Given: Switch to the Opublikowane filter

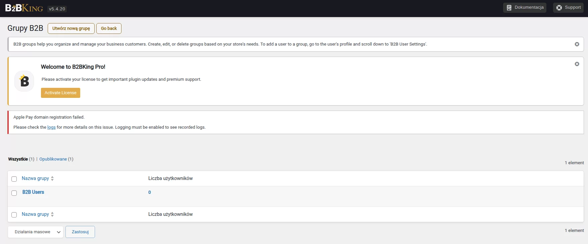Looking at the screenshot, I should tap(53, 159).
